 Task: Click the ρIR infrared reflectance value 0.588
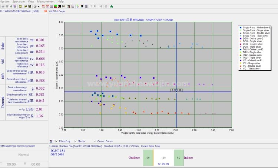coord(40,81)
